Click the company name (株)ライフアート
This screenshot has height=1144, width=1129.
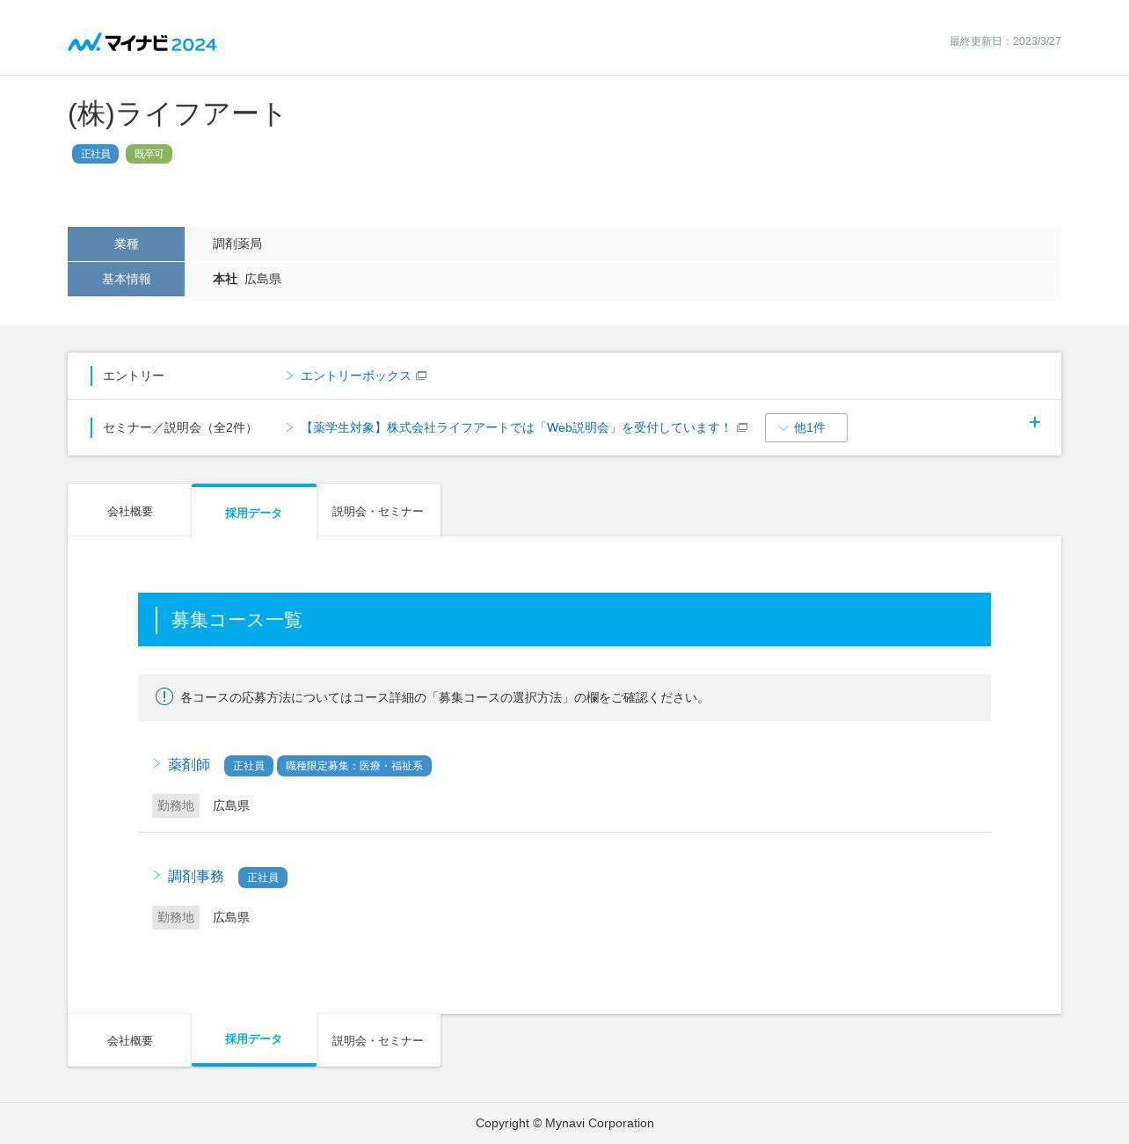(x=177, y=114)
